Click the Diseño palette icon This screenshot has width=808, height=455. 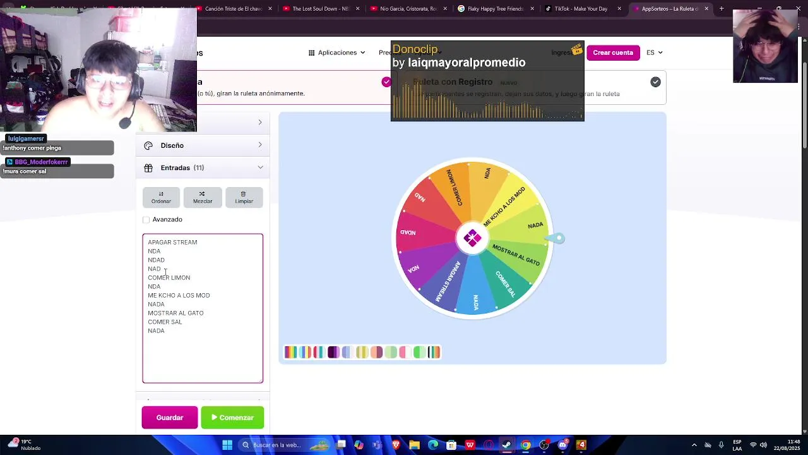pos(148,145)
